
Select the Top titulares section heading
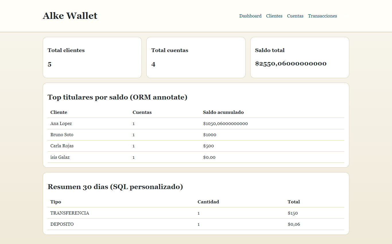click(x=117, y=97)
